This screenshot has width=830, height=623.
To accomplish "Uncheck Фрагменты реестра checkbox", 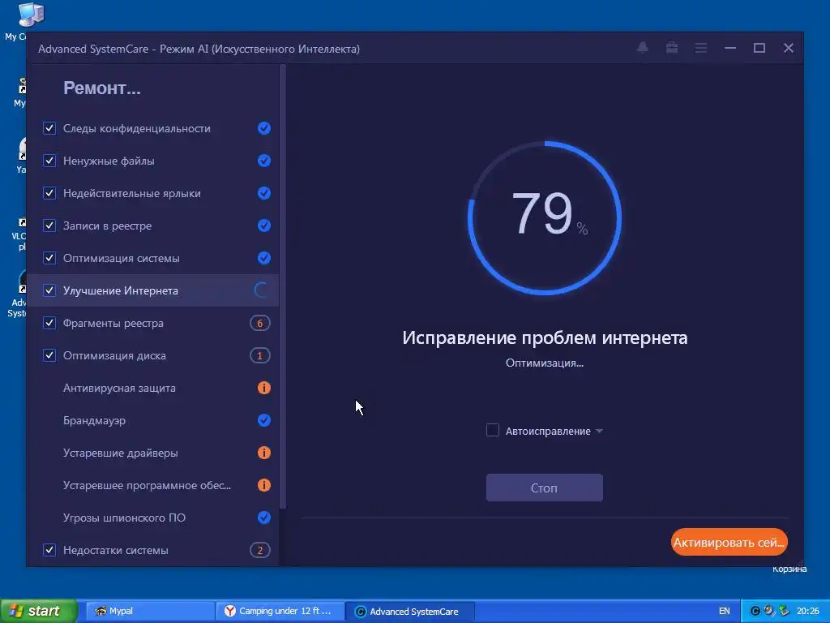I will (49, 323).
